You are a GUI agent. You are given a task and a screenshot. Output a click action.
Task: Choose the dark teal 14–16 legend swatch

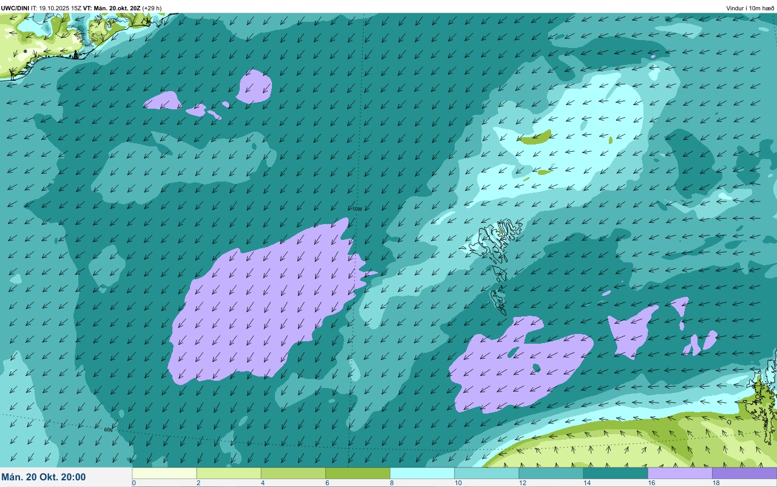tap(616, 473)
